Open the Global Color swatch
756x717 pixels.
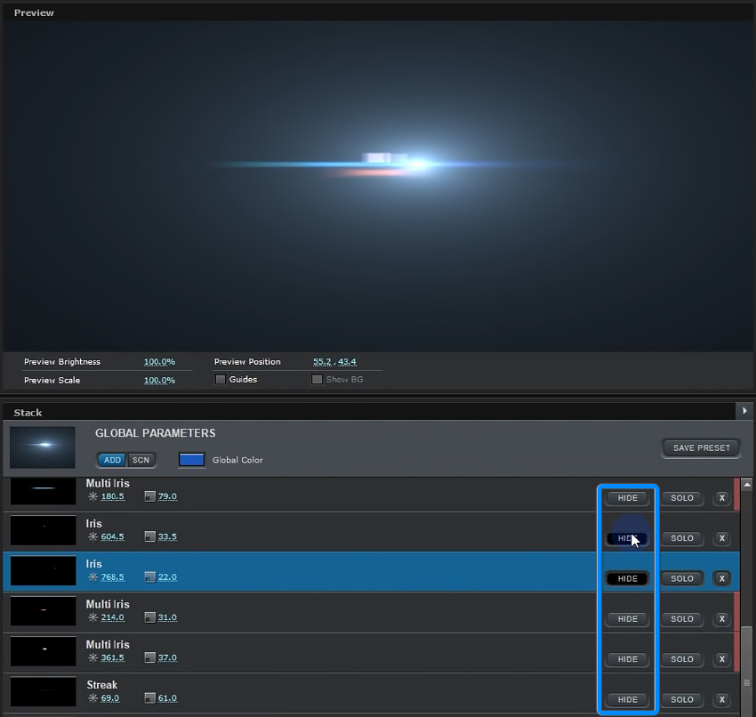coord(191,460)
